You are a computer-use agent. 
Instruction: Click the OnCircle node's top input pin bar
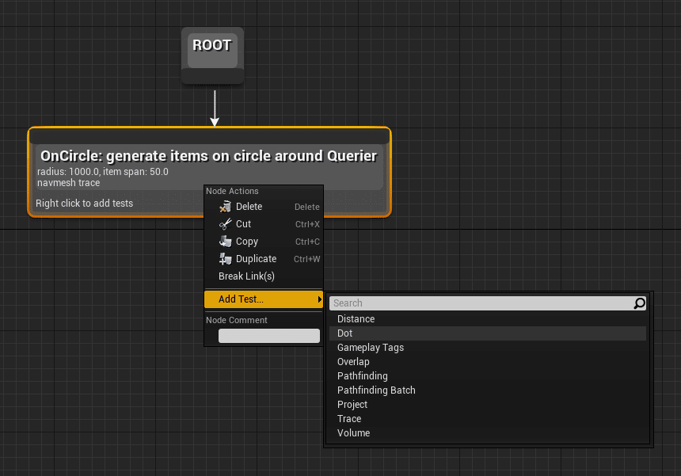click(209, 137)
